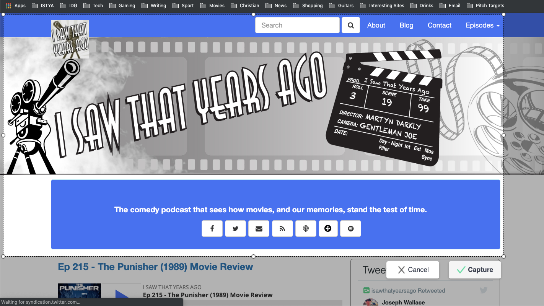Click the Apps grid icon in bookmarks bar
The height and width of the screenshot is (306, 544).
8,6
